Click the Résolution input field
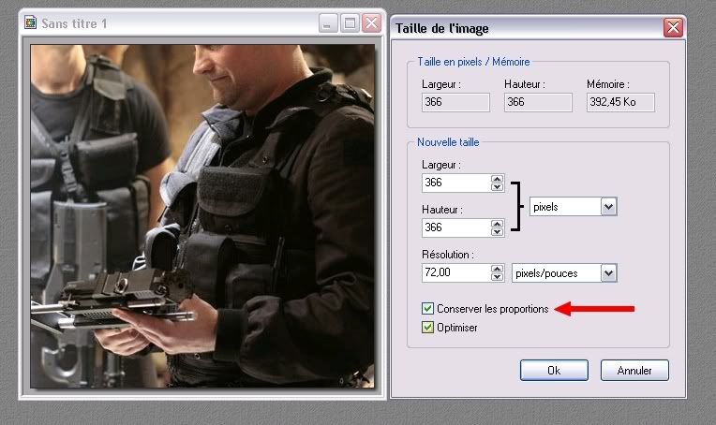Image resolution: width=716 pixels, height=425 pixels. 456,272
